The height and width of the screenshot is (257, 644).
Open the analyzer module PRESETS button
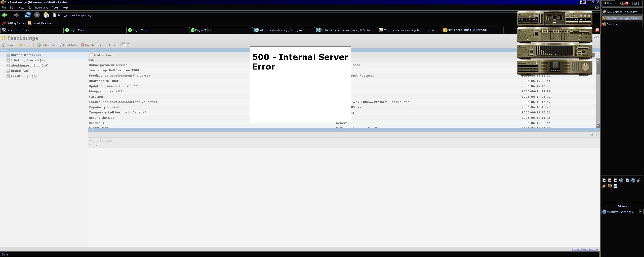[x=583, y=48]
